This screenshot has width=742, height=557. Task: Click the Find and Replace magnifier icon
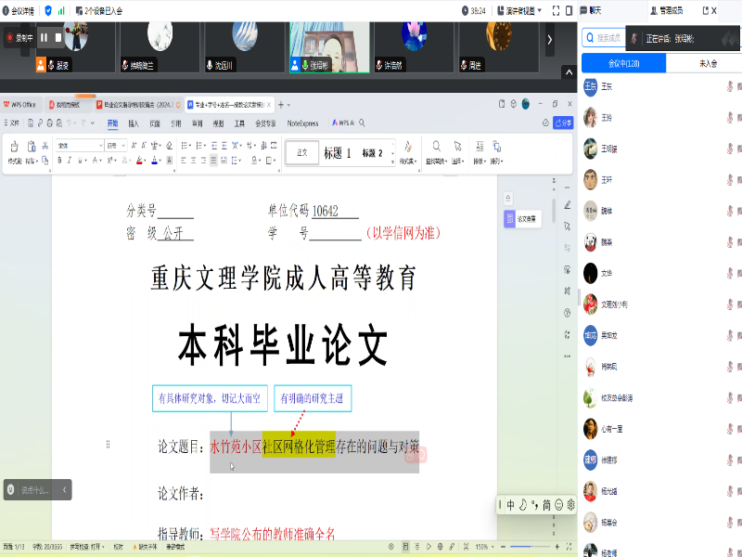(436, 147)
